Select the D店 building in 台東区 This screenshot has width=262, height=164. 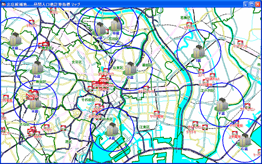[x=130, y=69]
